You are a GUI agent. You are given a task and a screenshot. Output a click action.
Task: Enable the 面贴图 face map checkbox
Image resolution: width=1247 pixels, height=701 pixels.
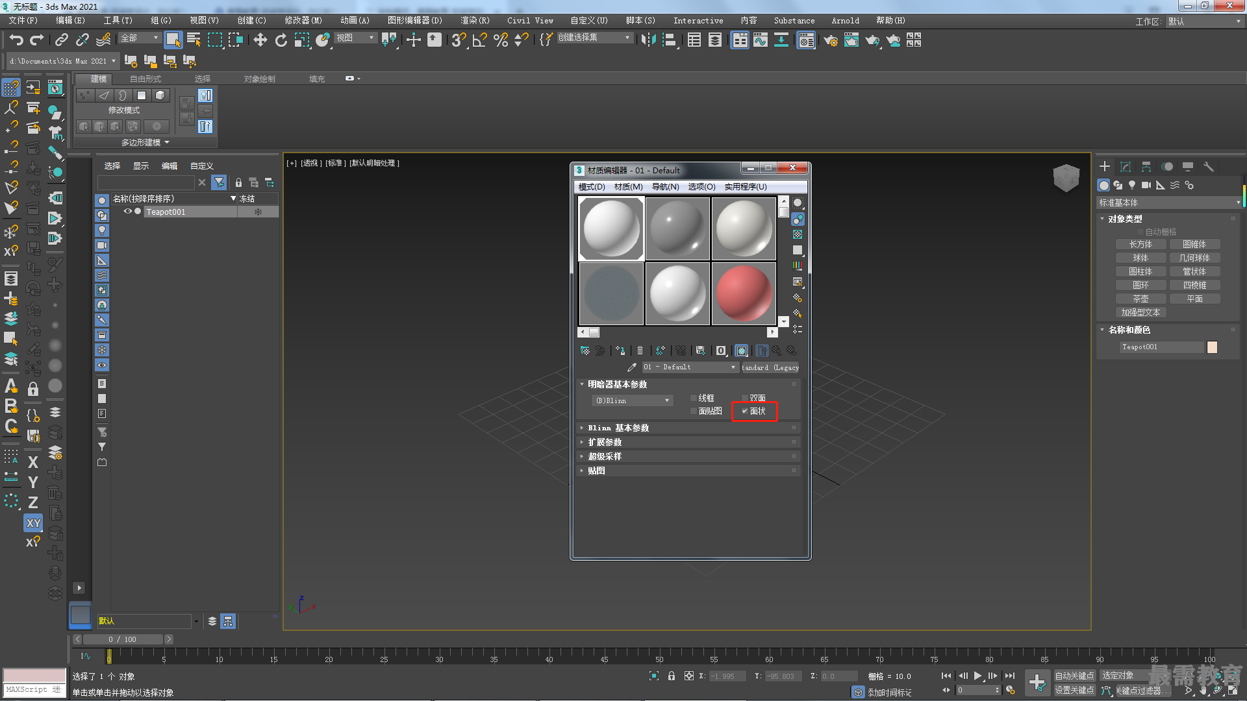click(x=694, y=411)
